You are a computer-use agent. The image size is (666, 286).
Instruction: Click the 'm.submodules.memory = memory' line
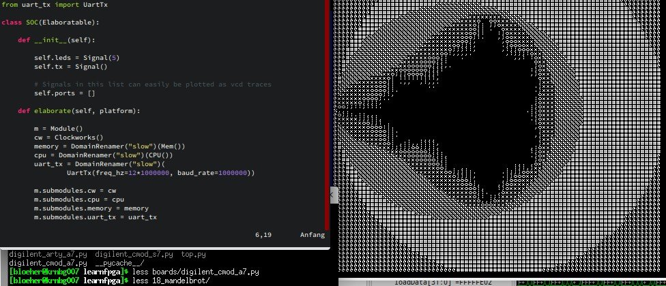[91, 208]
